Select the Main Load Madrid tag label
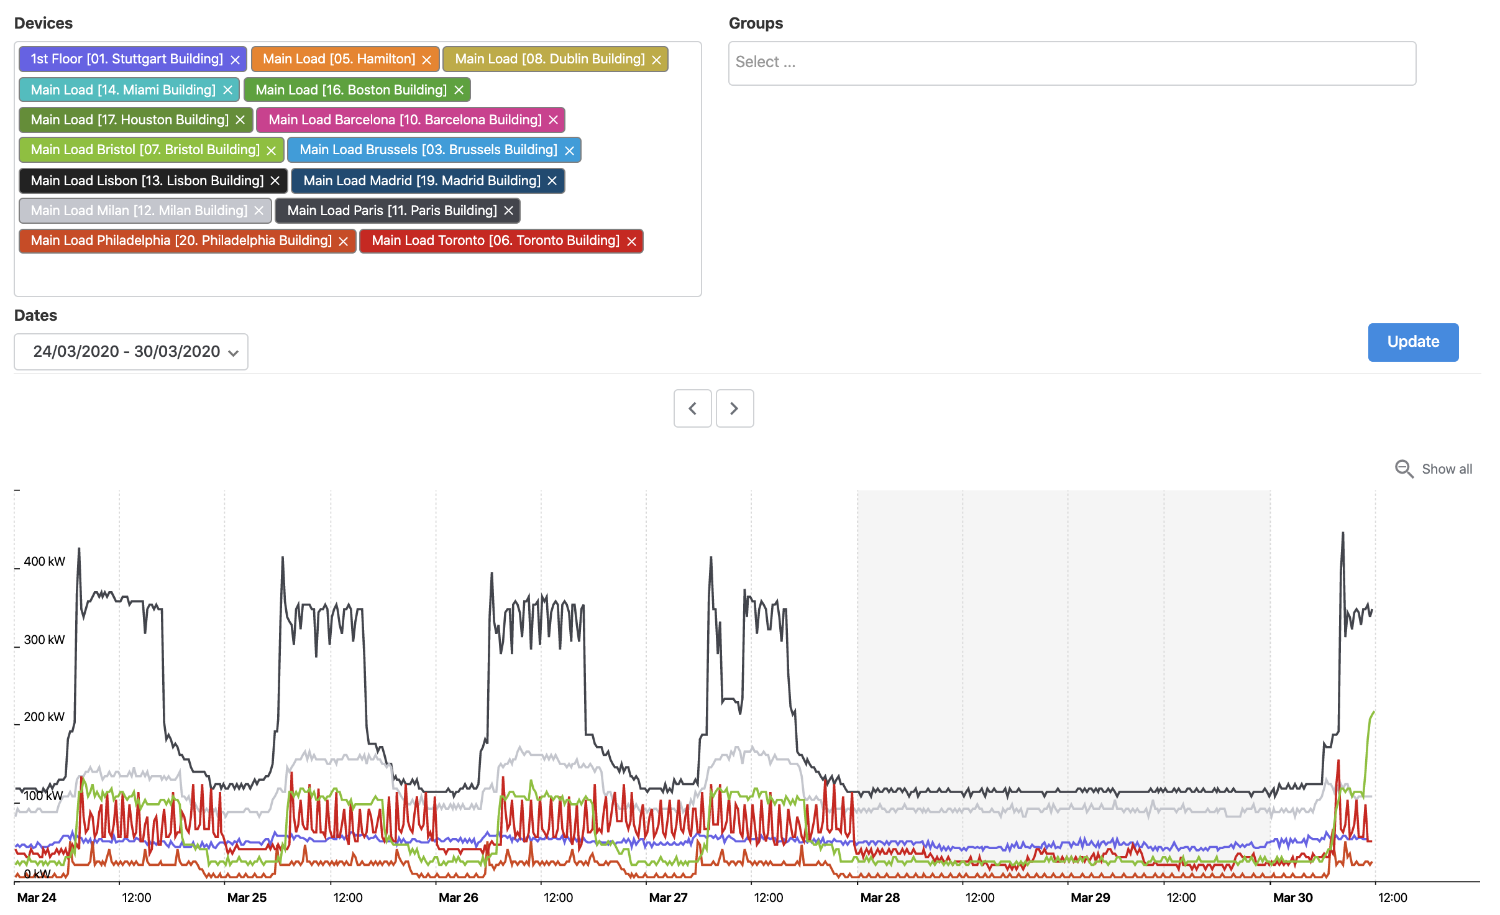1500x915 pixels. pyautogui.click(x=422, y=181)
